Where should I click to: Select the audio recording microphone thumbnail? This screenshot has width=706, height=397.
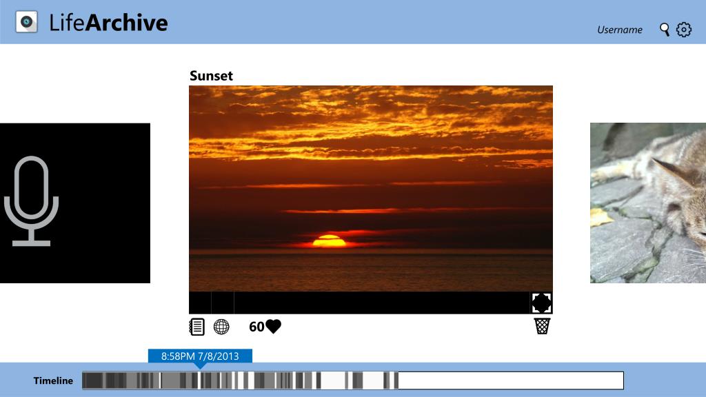(x=74, y=203)
